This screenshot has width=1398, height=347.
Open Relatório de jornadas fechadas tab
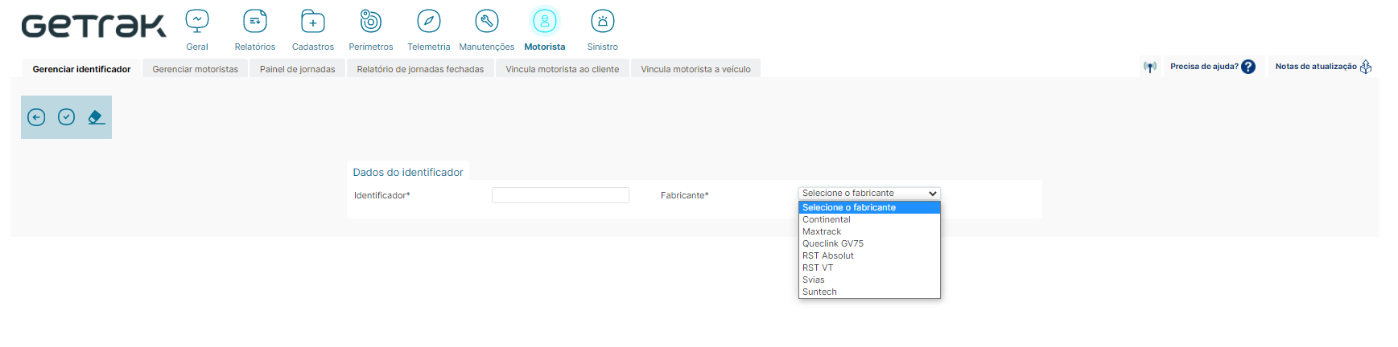(x=420, y=69)
